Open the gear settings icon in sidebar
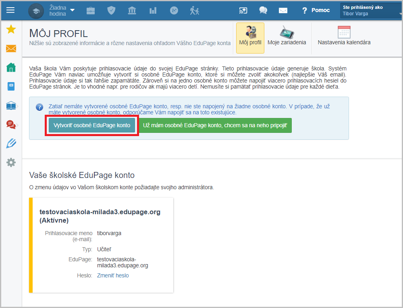Screen dimensions: 403x308 (x=11, y=163)
